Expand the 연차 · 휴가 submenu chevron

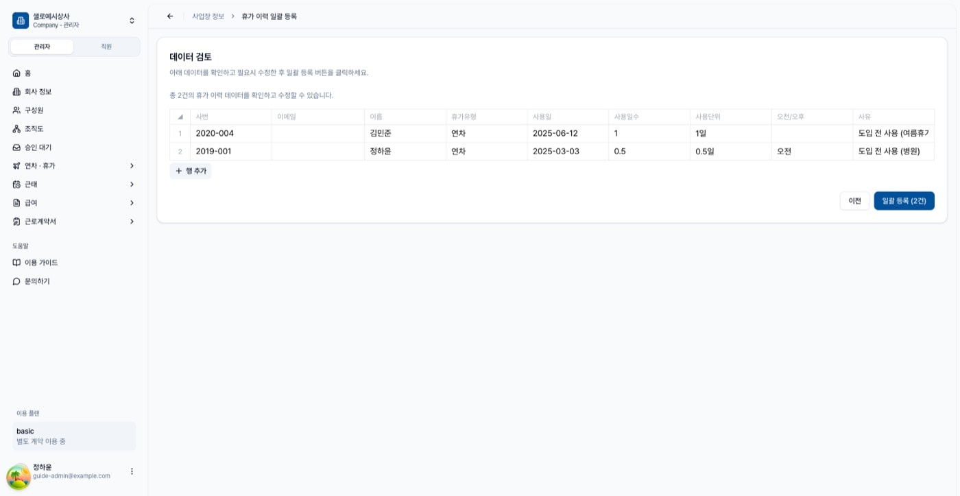pos(132,165)
